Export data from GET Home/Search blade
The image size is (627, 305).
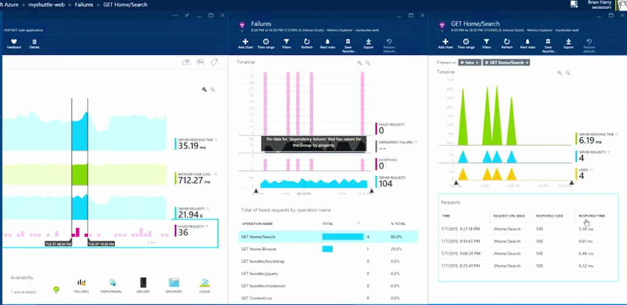pos(568,42)
